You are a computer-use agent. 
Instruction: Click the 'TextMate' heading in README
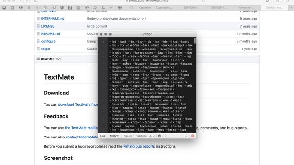[59, 77]
